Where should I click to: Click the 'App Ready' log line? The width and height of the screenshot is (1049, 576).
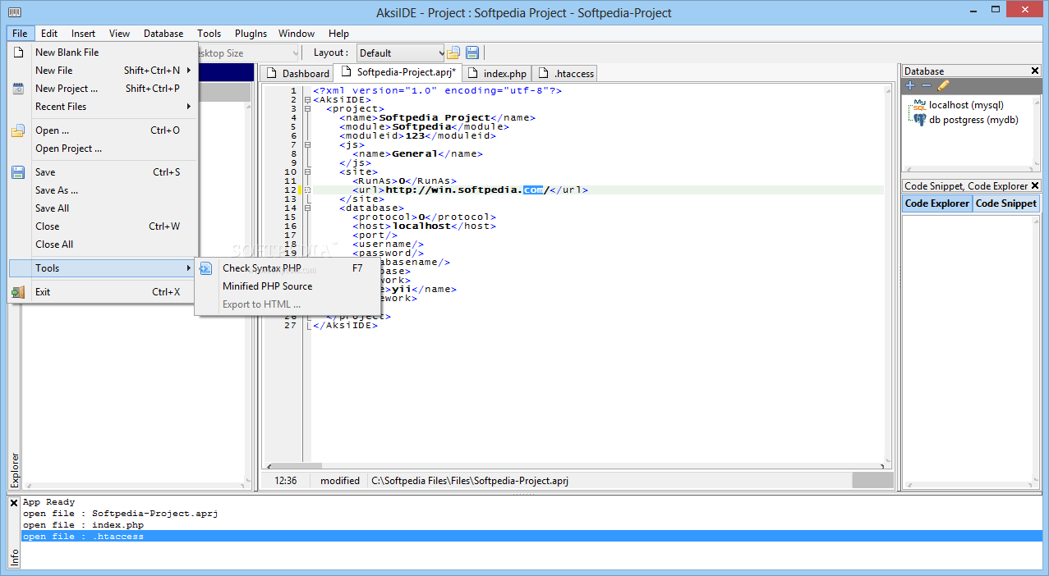pyautogui.click(x=48, y=502)
